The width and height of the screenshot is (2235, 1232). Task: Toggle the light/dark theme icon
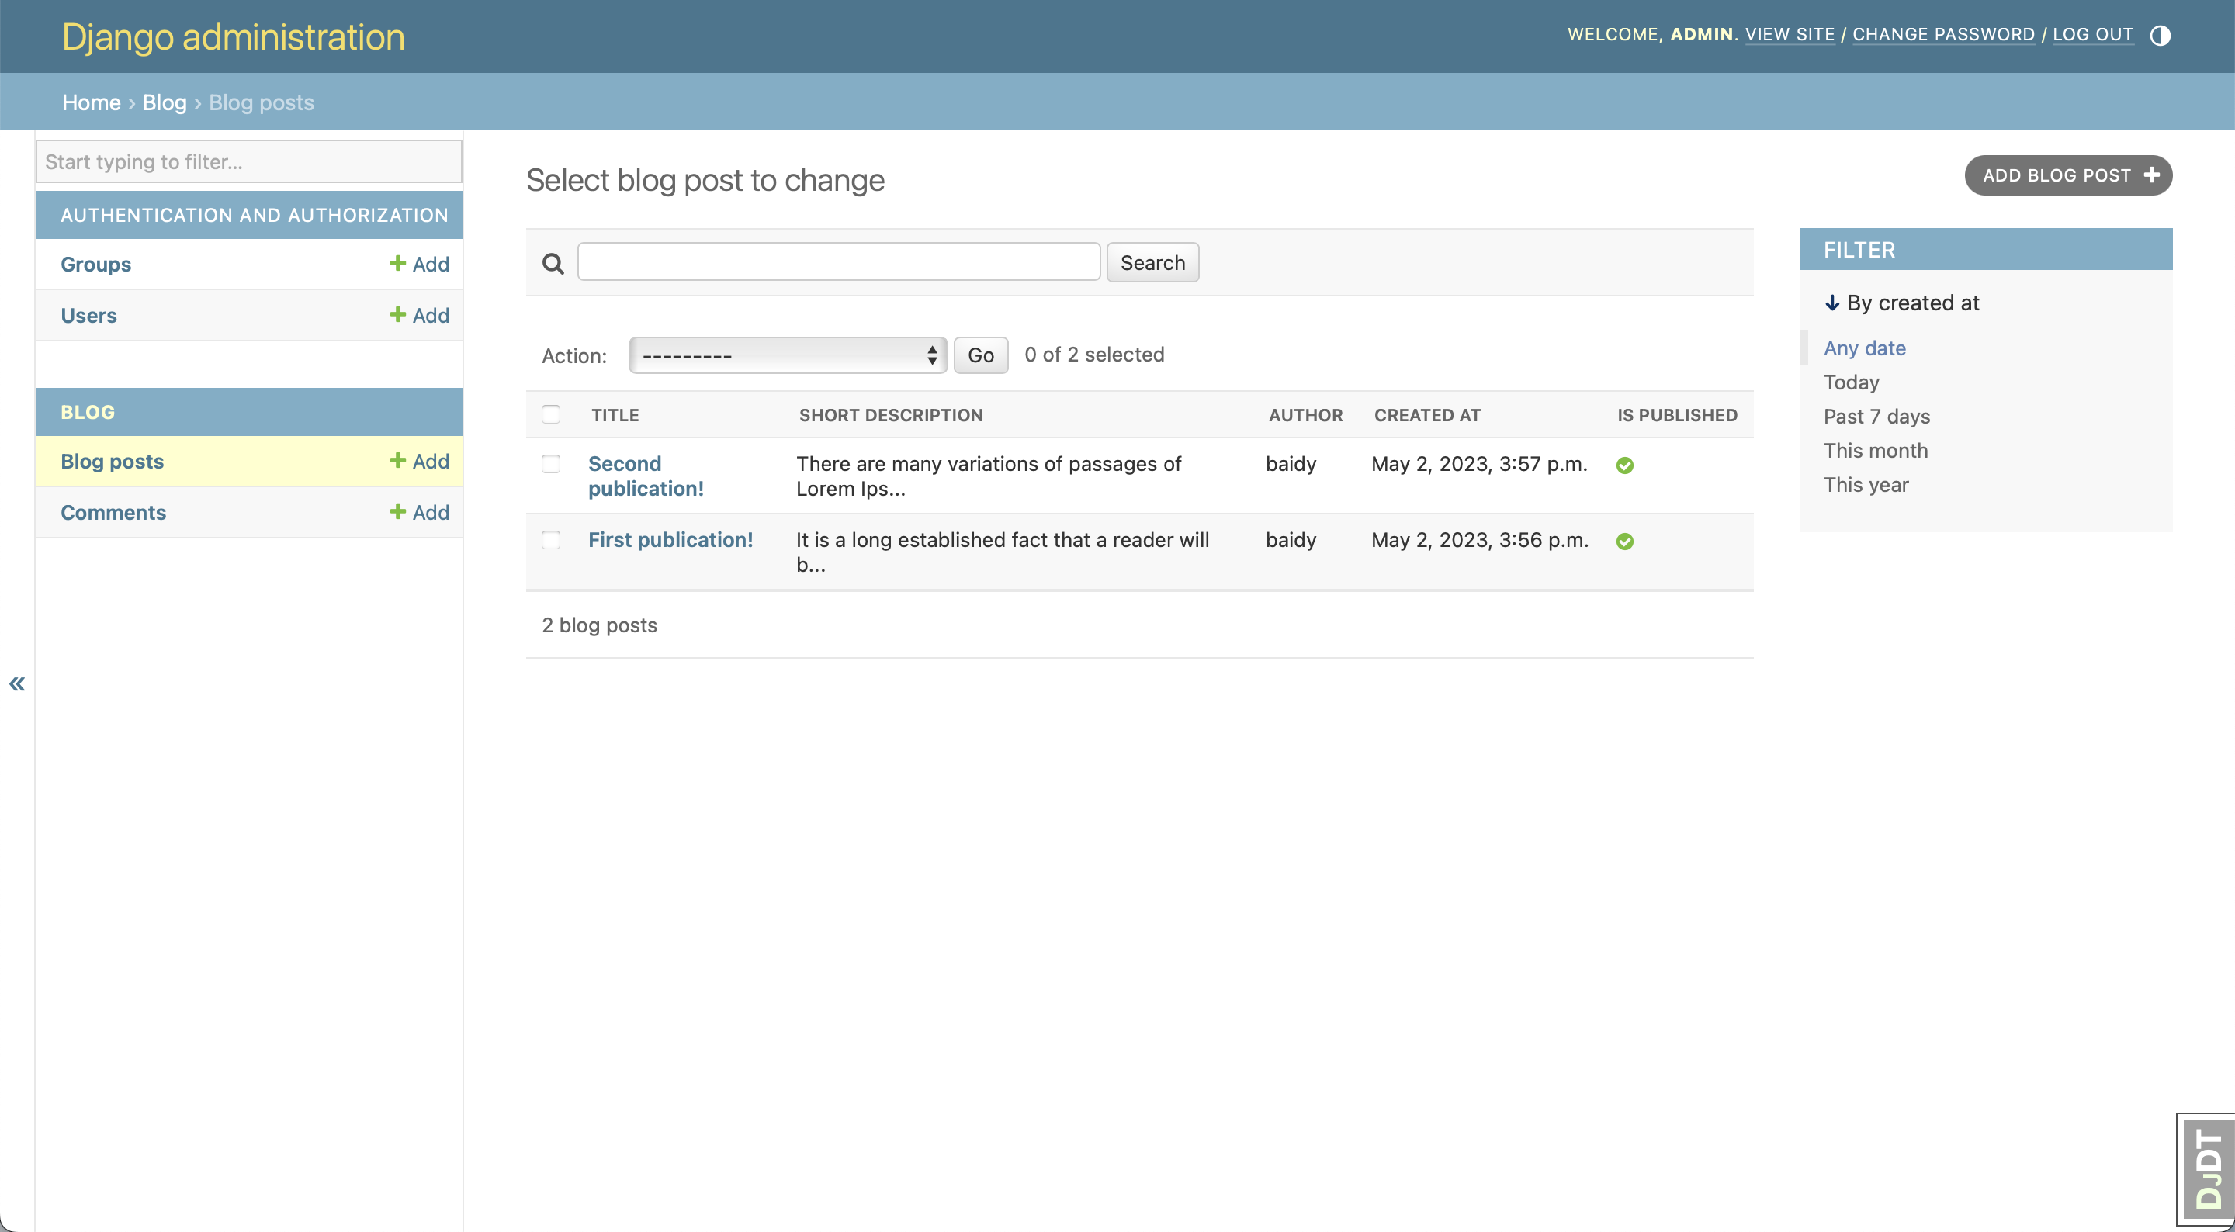point(2160,36)
